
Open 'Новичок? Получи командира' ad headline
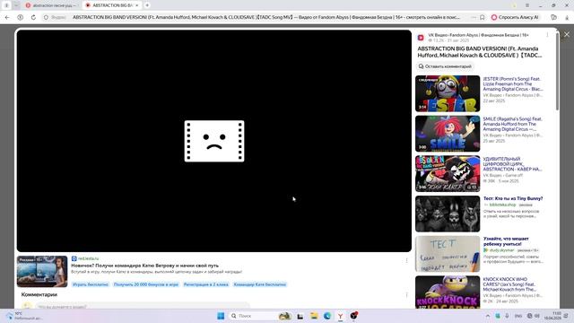pyautogui.click(x=145, y=266)
